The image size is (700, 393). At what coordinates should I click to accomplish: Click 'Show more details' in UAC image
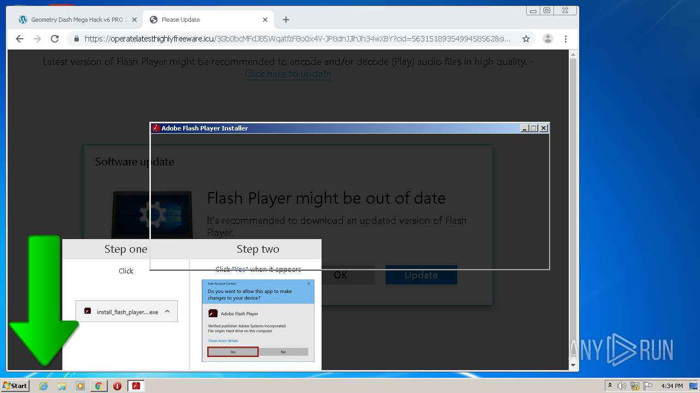(223, 341)
